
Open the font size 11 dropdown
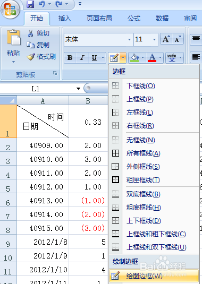[154, 39]
